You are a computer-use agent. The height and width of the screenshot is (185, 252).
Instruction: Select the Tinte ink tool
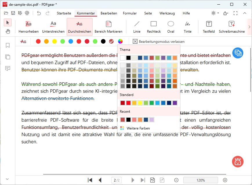(188, 27)
